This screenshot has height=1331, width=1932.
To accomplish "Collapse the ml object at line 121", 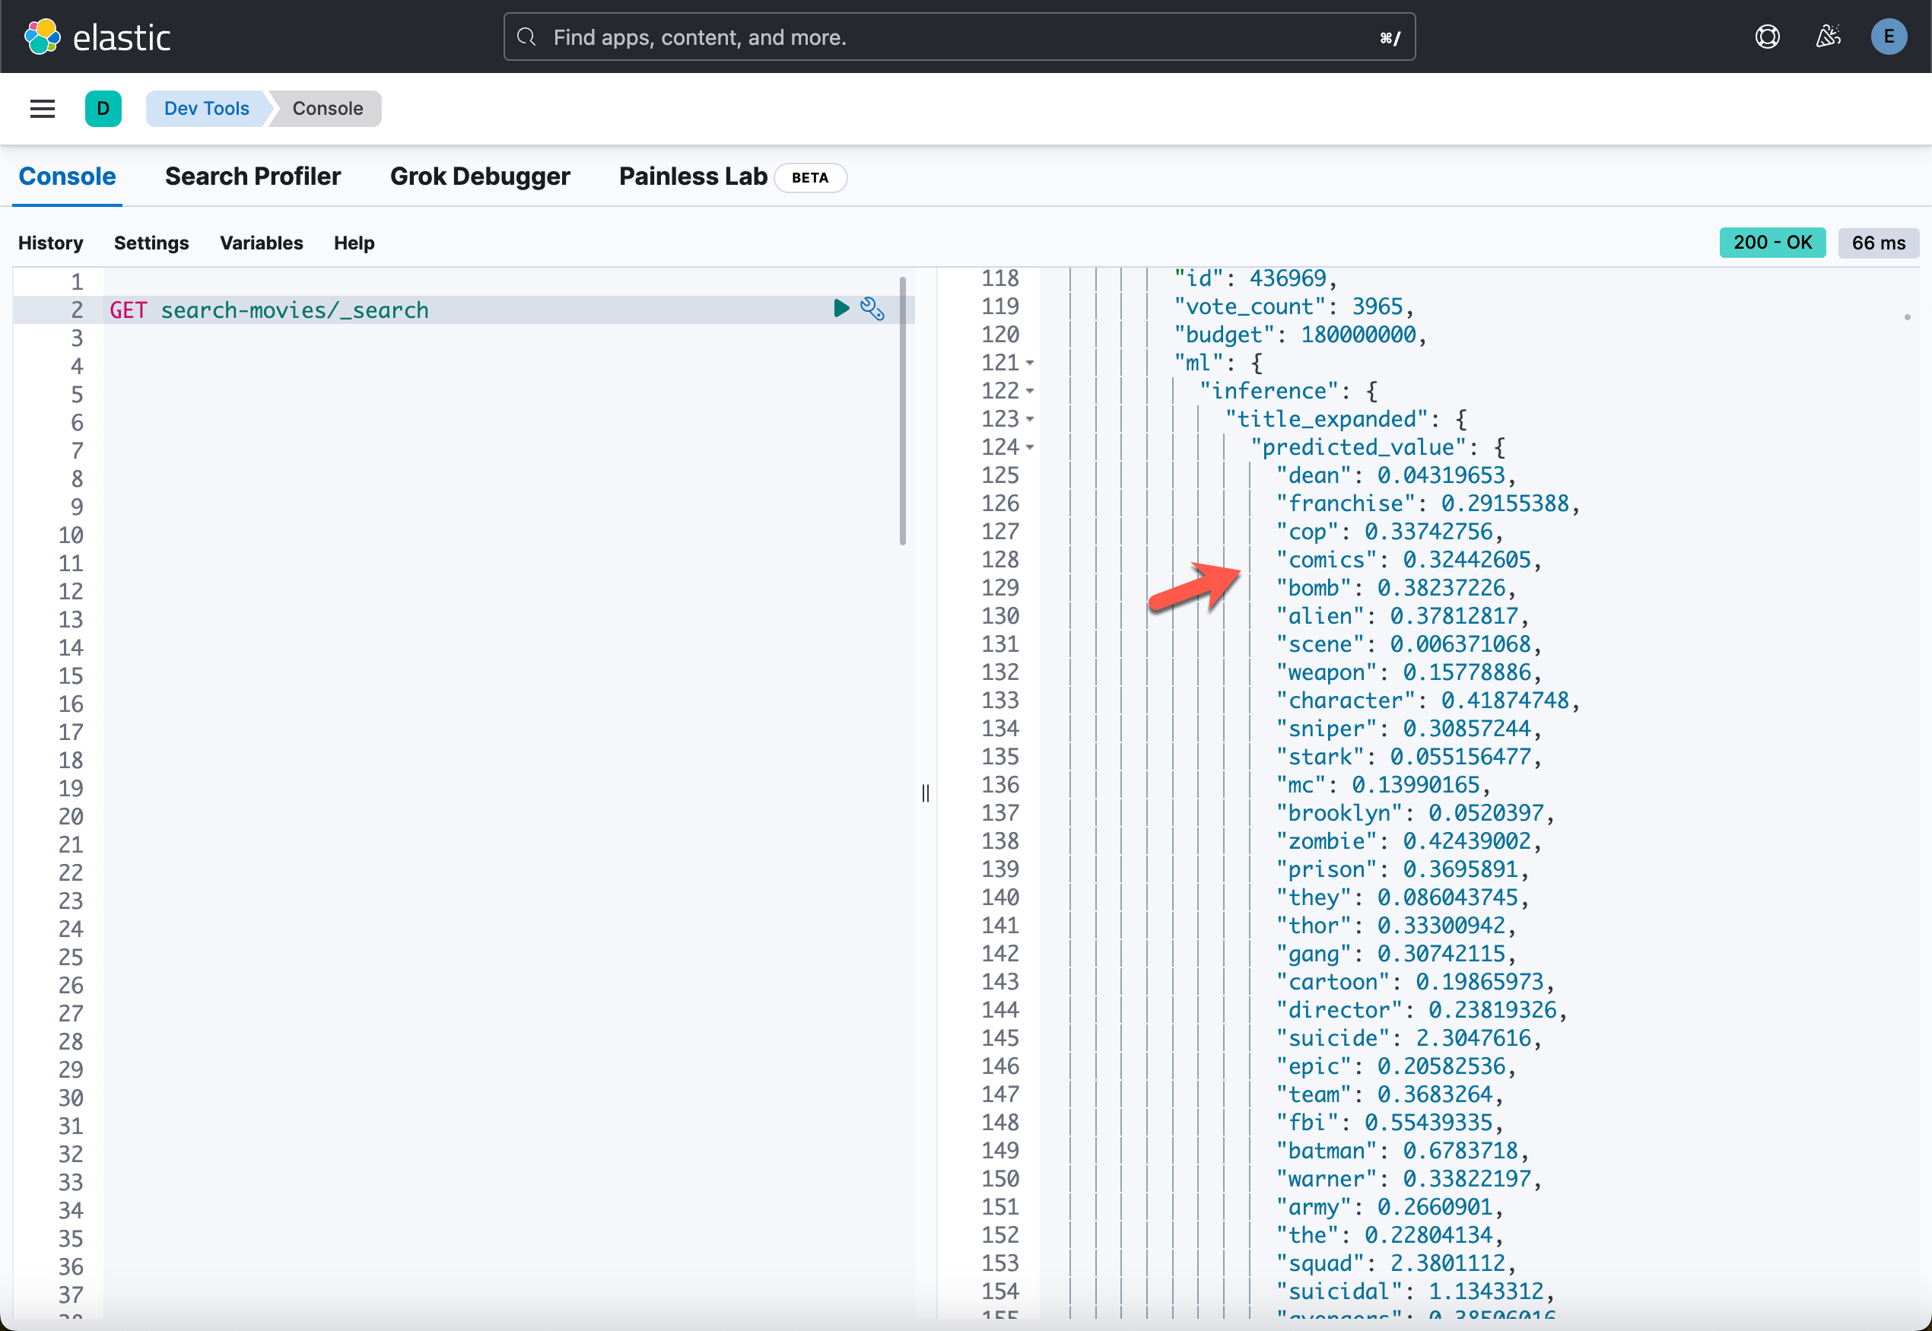I will click(1029, 363).
